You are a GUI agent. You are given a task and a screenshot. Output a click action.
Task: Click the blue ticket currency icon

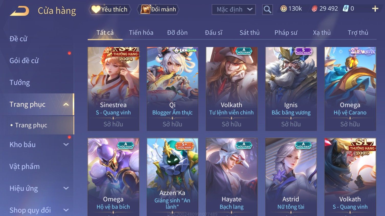click(x=346, y=8)
